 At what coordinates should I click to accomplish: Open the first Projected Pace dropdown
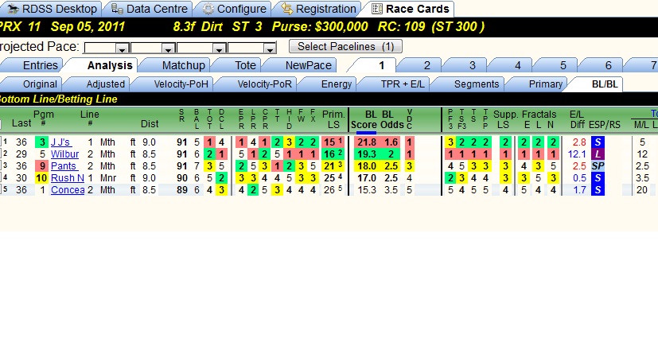click(x=122, y=49)
